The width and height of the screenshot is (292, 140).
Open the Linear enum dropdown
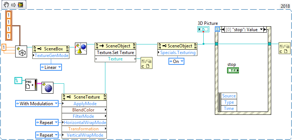tap(51, 67)
